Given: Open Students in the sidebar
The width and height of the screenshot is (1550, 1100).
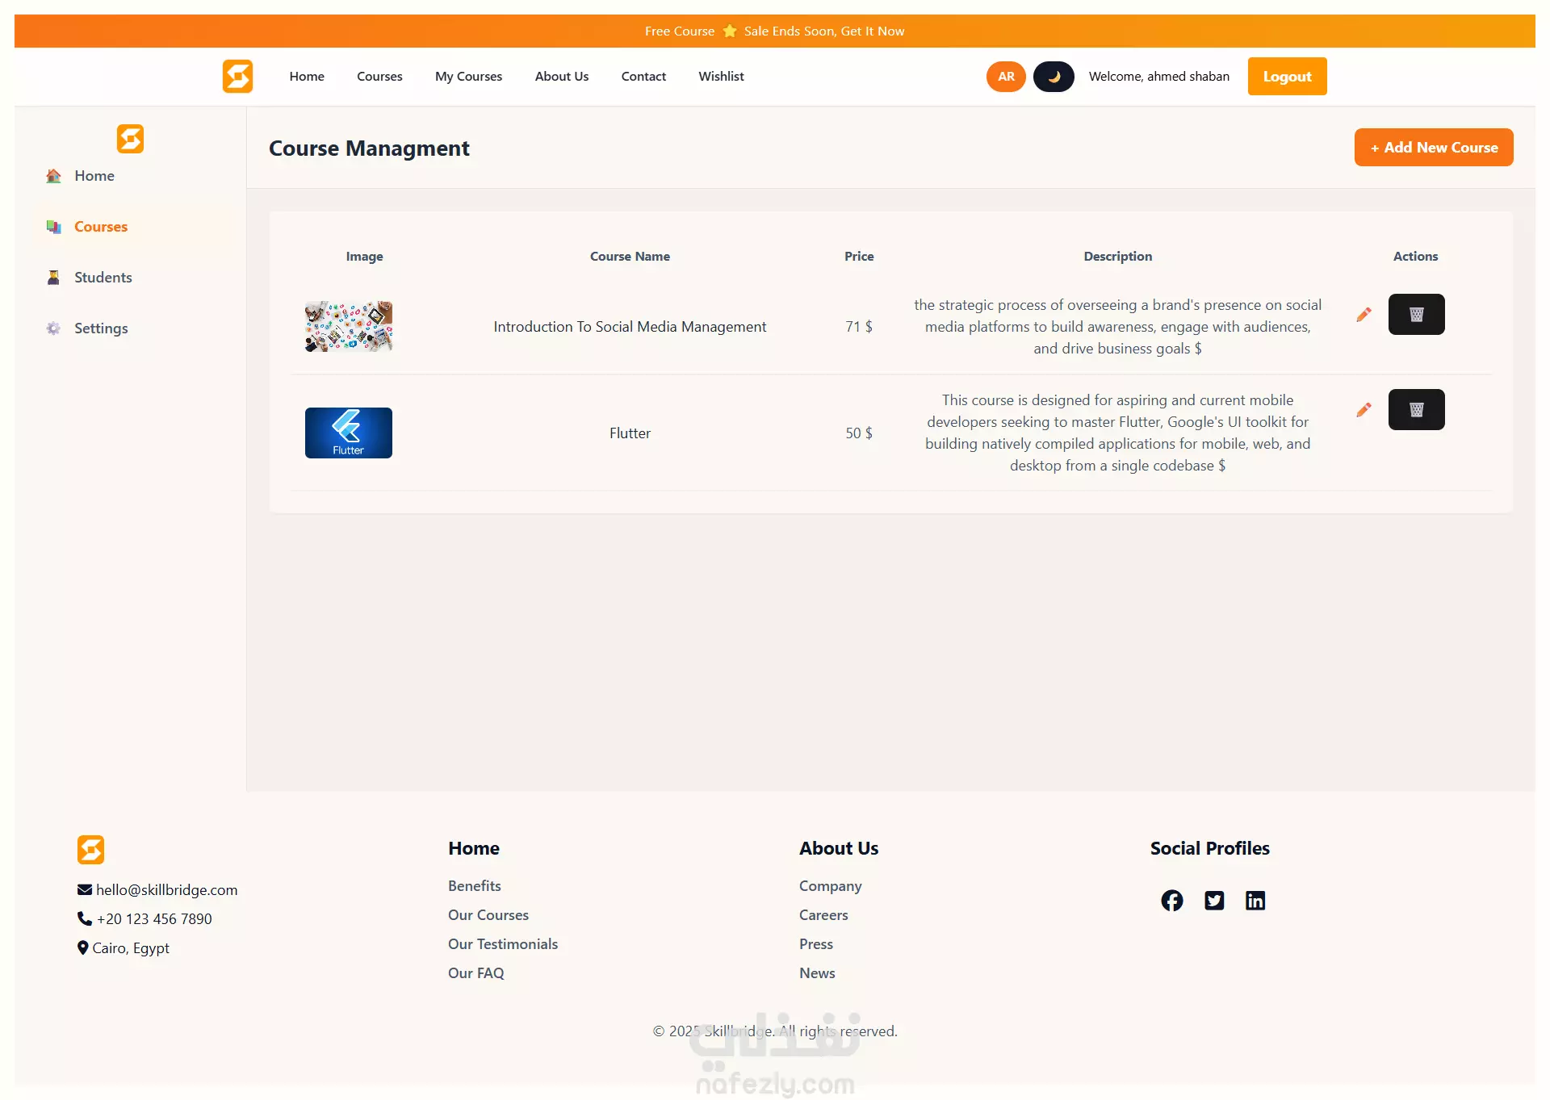Looking at the screenshot, I should (x=103, y=278).
